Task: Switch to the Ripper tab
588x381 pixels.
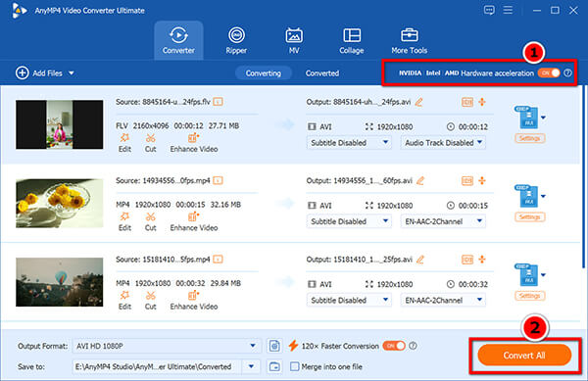Action: coord(236,40)
